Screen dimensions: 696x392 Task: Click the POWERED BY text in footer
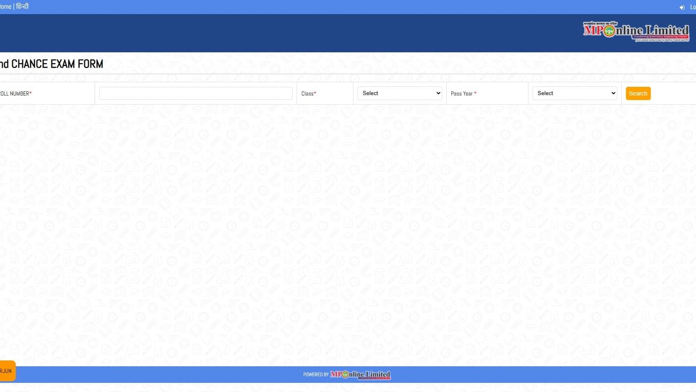pos(316,375)
